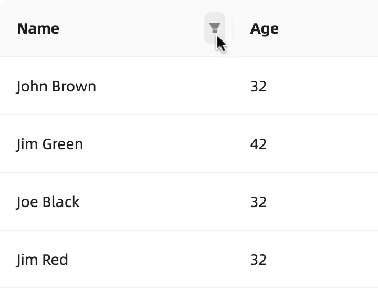This screenshot has width=378, height=289.
Task: Select the Joe Black name cell
Action: click(x=48, y=202)
